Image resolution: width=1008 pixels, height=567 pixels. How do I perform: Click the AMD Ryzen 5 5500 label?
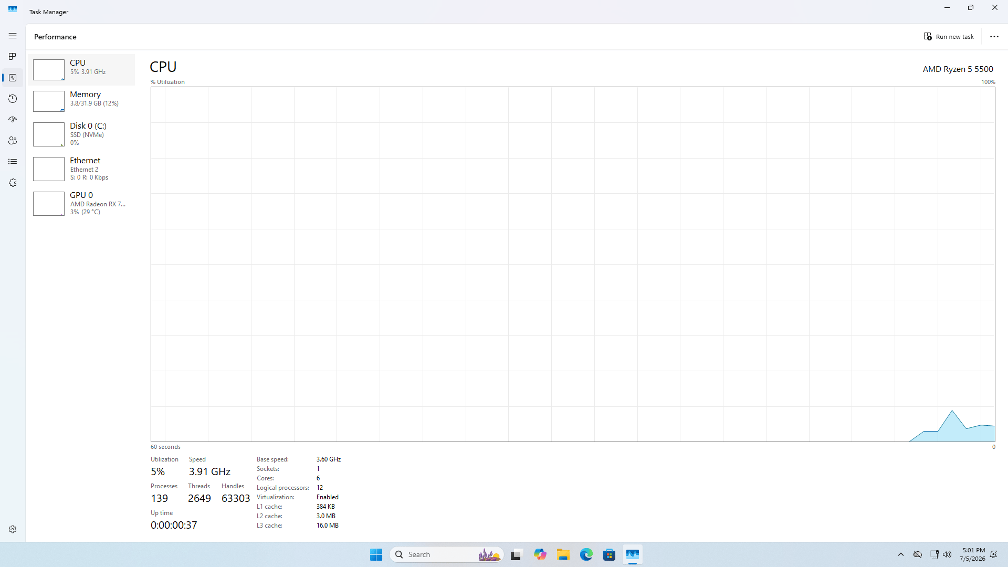[958, 69]
